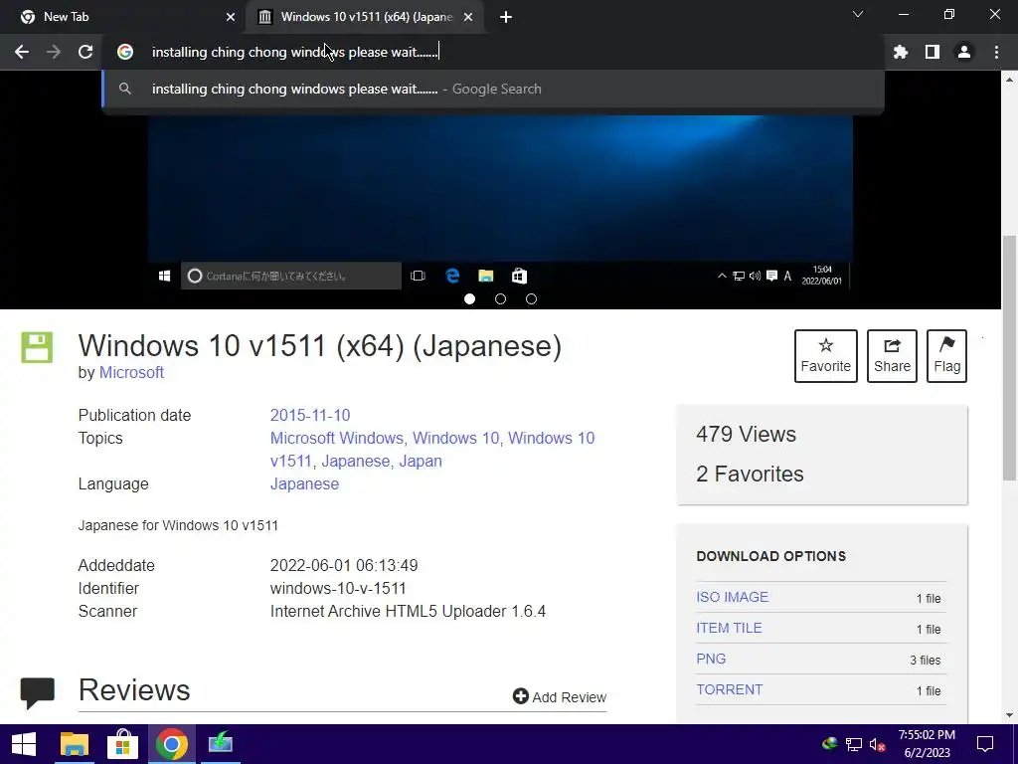The height and width of the screenshot is (764, 1018).
Task: Open the Windows Start menu
Action: point(24,744)
